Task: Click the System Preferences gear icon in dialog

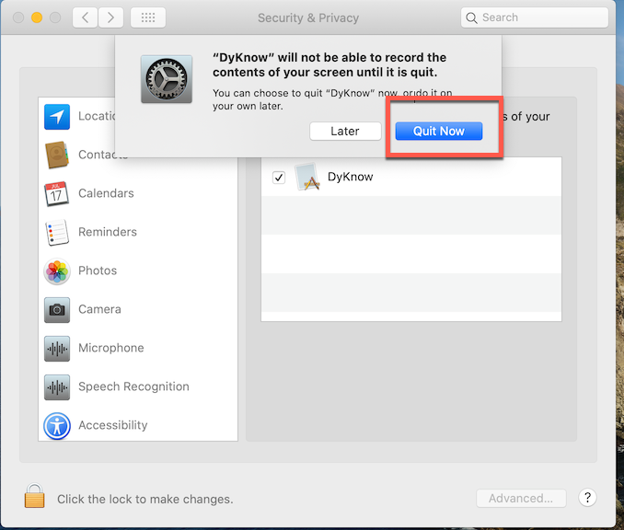Action: 167,79
